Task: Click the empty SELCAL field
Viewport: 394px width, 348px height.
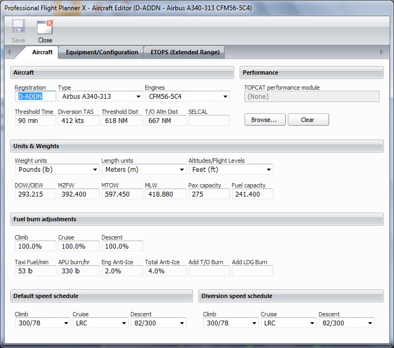Action: [x=209, y=121]
